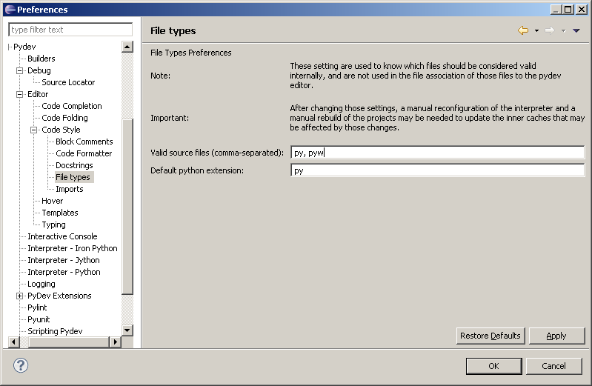Viewport: 592px width, 386px height.
Task: Open Scripting Pydev preferences
Action: pyautogui.click(x=55, y=331)
